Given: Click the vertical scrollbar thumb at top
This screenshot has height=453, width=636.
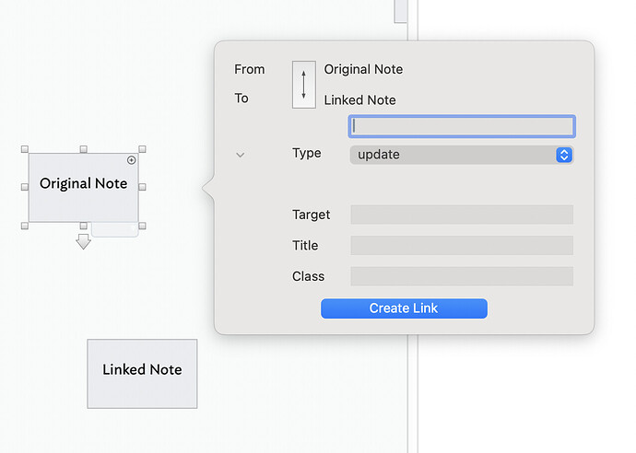Looking at the screenshot, I should coord(400,10).
